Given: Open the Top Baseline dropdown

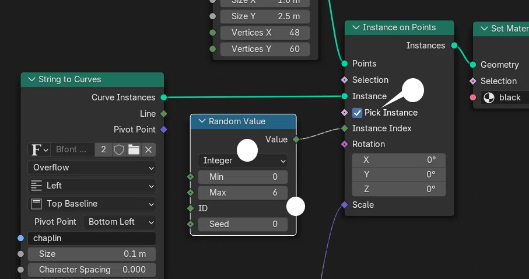Looking at the screenshot, I should [x=92, y=204].
